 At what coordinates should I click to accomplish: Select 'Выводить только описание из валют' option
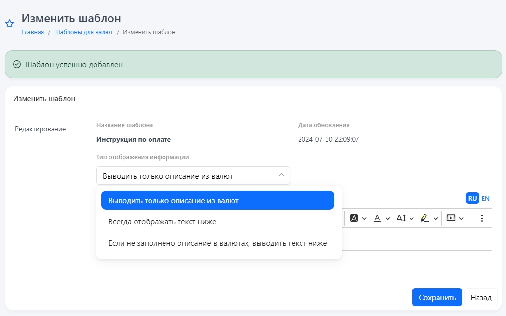tap(218, 200)
